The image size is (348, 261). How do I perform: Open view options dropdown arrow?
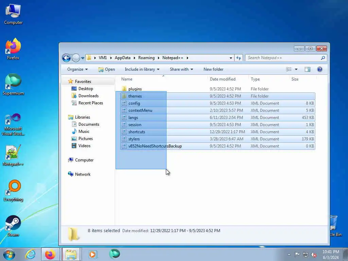tap(296, 69)
